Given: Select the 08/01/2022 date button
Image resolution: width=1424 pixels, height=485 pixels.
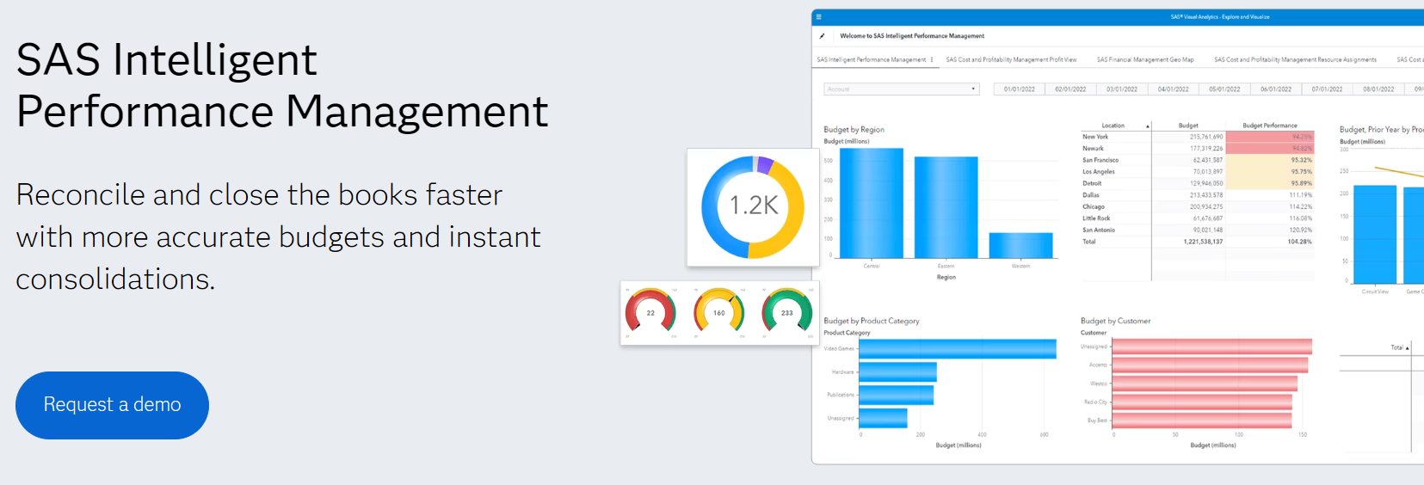Looking at the screenshot, I should click(x=1378, y=89).
